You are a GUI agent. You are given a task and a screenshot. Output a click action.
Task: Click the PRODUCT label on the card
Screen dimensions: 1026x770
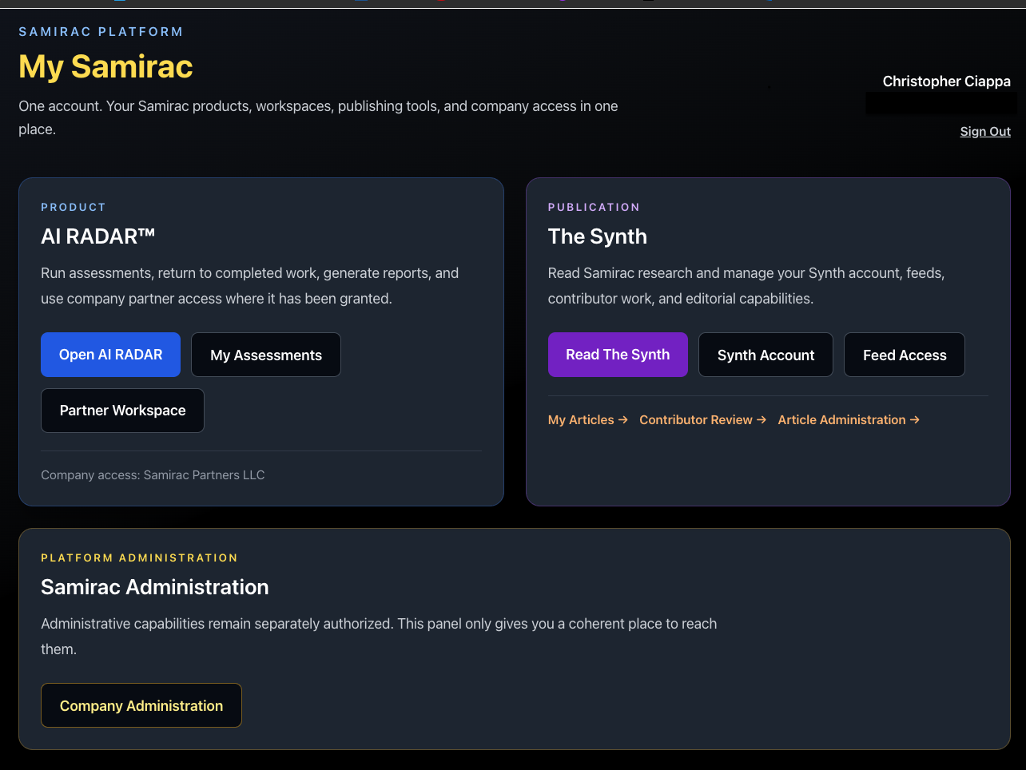74,208
